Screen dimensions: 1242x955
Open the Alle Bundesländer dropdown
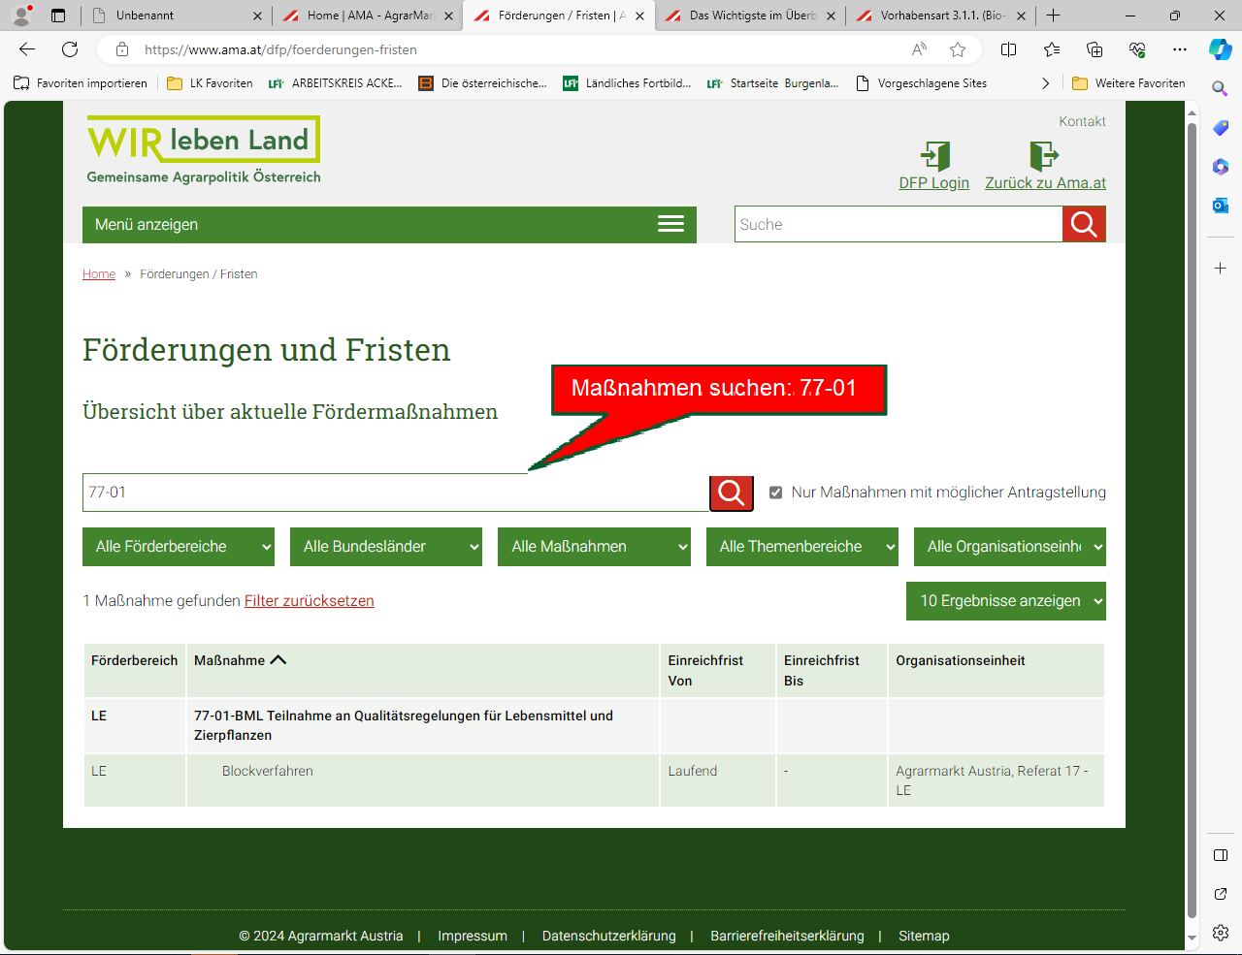pyautogui.click(x=386, y=547)
